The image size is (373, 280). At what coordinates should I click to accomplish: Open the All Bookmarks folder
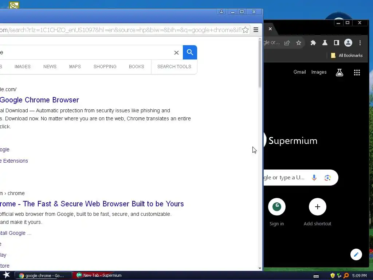click(347, 55)
